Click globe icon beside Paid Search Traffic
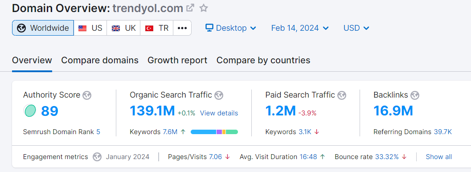Viewport: 471px width, 172px height. [x=341, y=95]
